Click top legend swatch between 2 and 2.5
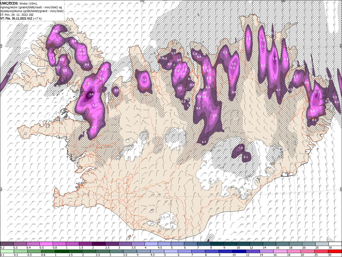 click(x=99, y=244)
